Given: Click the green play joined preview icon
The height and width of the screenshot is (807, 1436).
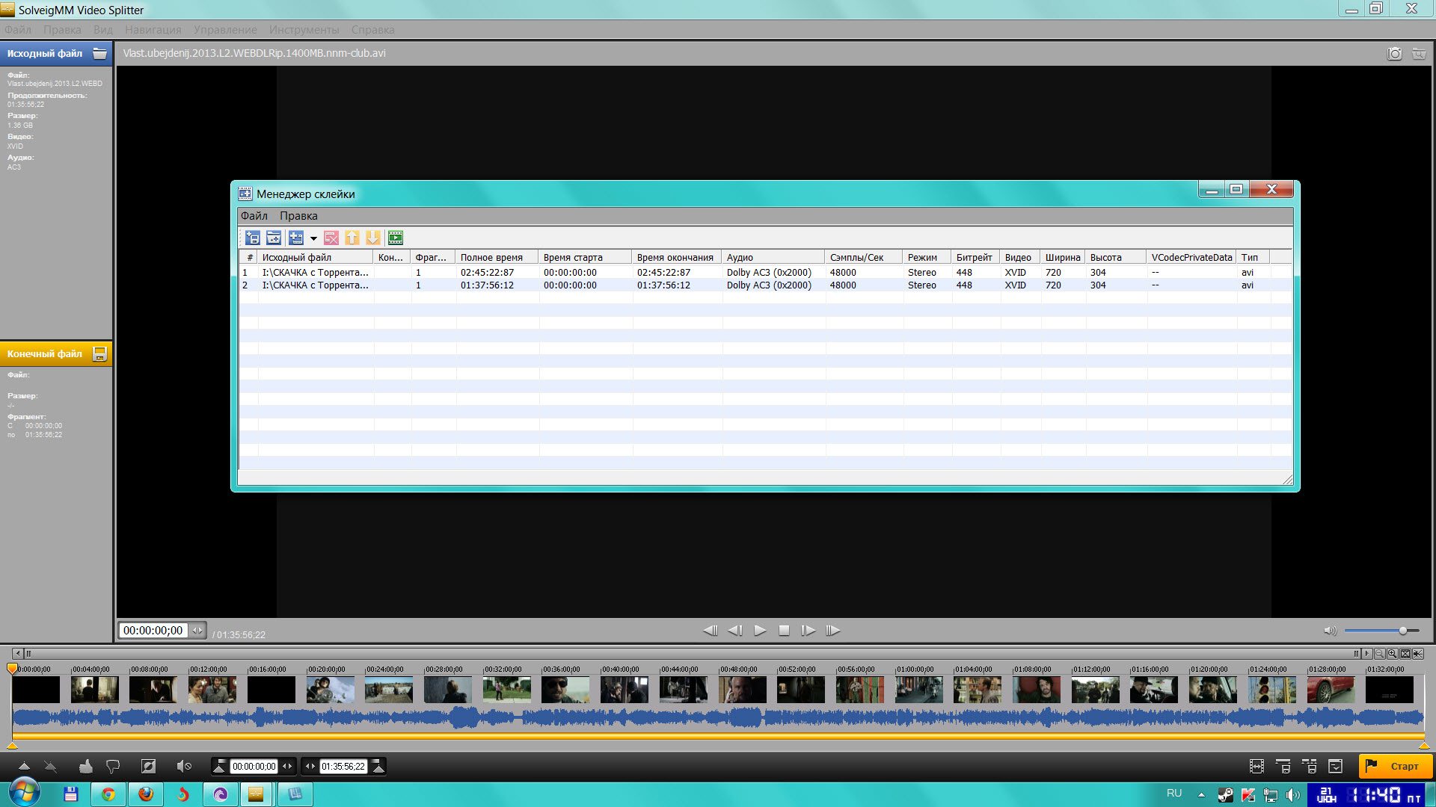Looking at the screenshot, I should point(396,238).
